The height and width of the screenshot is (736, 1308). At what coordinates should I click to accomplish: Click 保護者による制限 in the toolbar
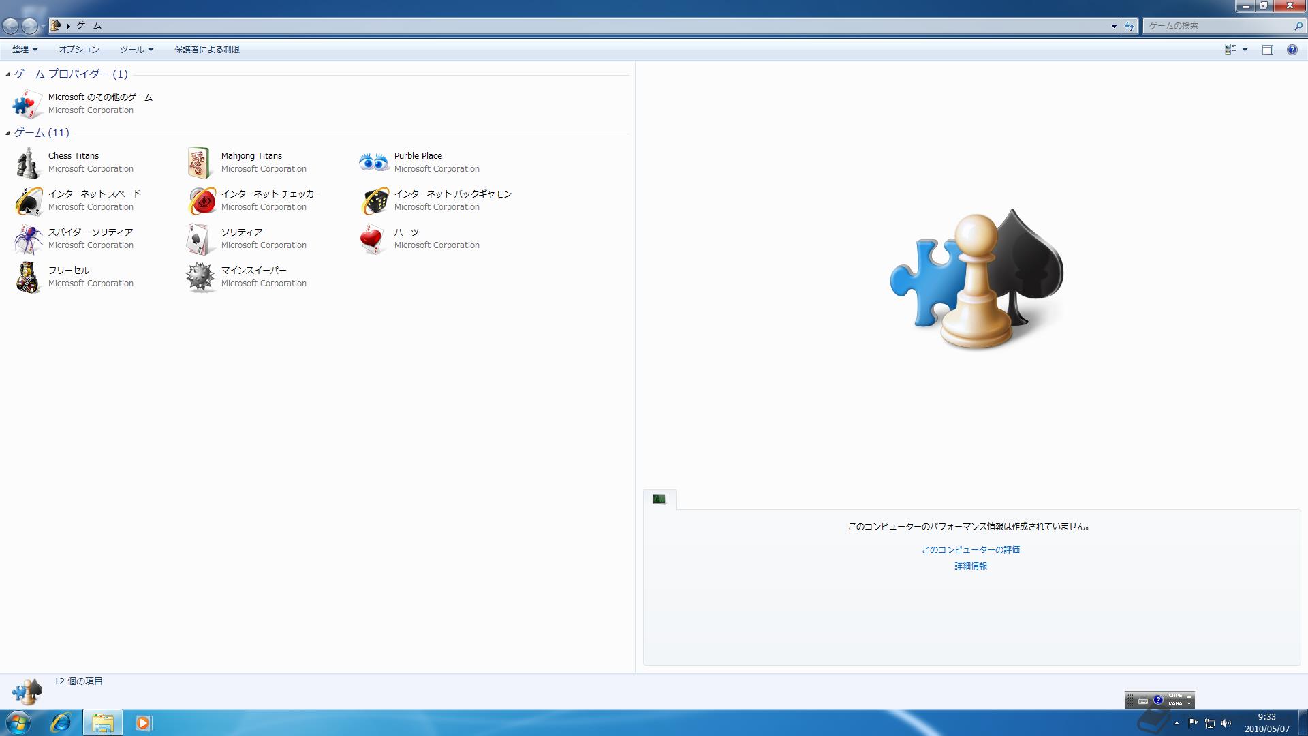coord(207,50)
